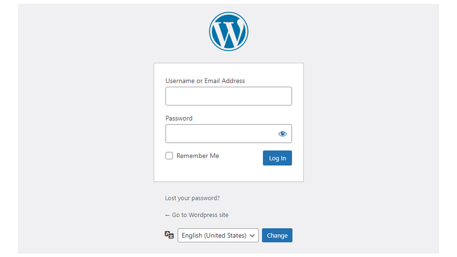Apply language with the Change button
Screen dimensions: 457x257
[277, 235]
